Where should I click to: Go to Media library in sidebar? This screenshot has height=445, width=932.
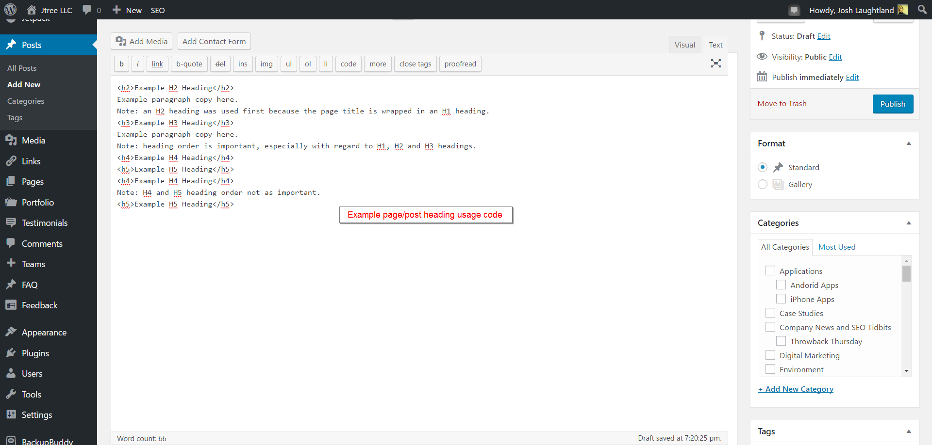(x=33, y=141)
